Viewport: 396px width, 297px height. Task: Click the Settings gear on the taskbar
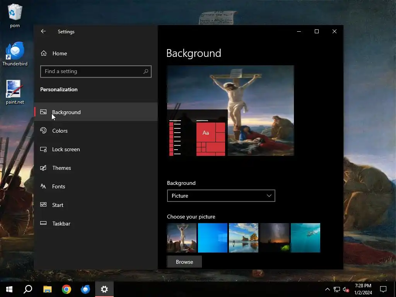point(104,289)
